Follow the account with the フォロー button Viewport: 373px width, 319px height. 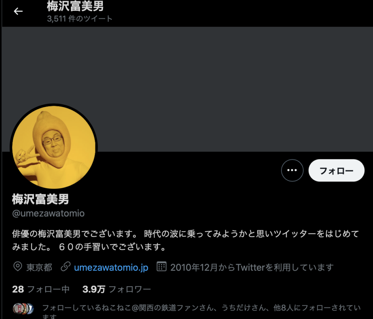tap(336, 171)
